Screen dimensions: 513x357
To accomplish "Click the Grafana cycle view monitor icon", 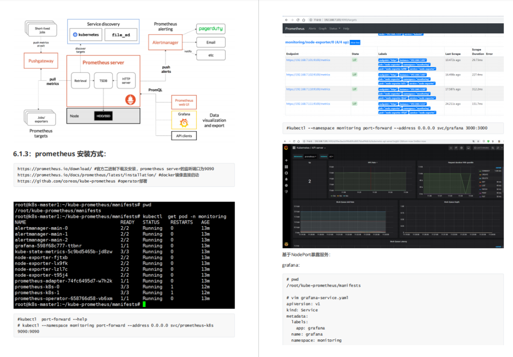I will coord(468,148).
